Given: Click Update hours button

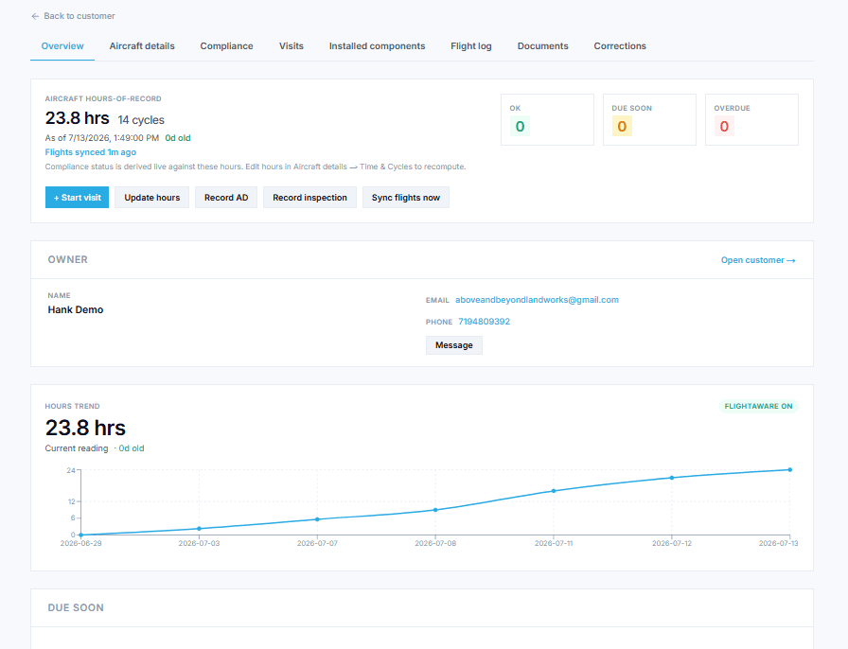Looking at the screenshot, I should pyautogui.click(x=152, y=198).
